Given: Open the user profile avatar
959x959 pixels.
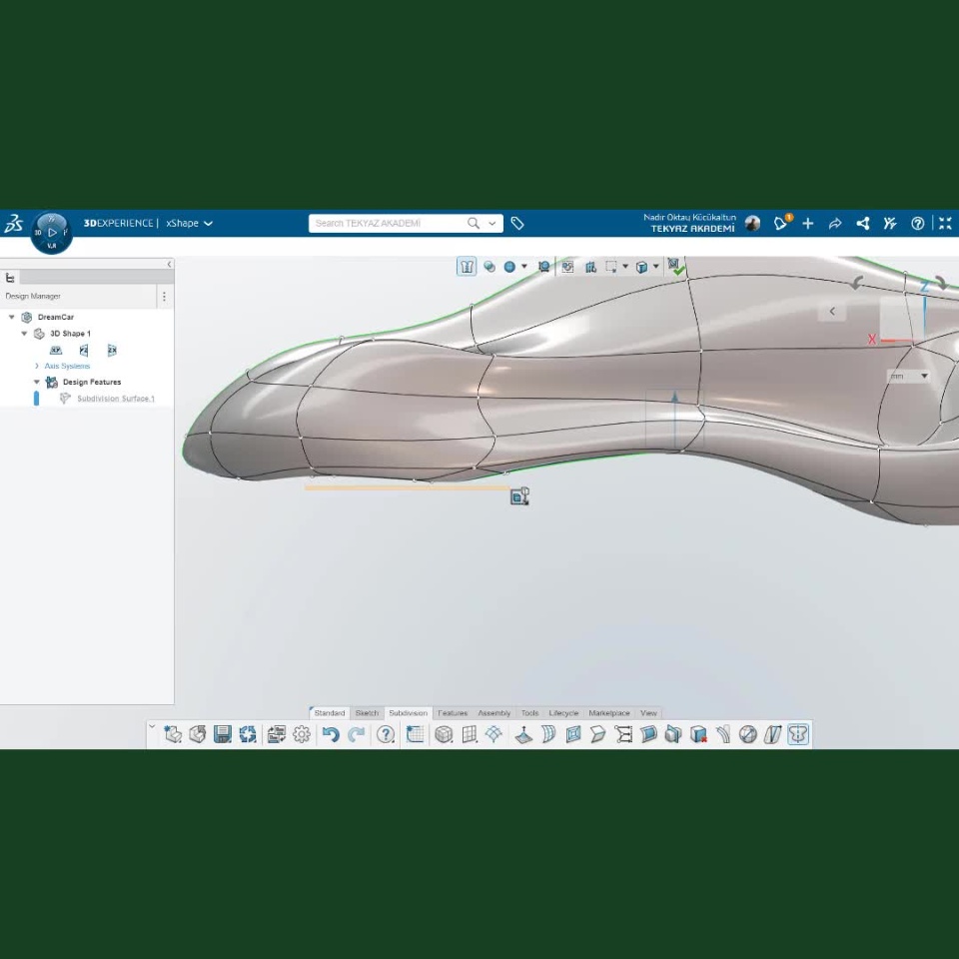Looking at the screenshot, I should tap(752, 223).
